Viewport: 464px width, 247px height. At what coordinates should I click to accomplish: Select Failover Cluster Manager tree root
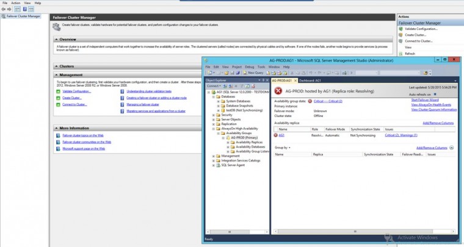pyautogui.click(x=23, y=16)
